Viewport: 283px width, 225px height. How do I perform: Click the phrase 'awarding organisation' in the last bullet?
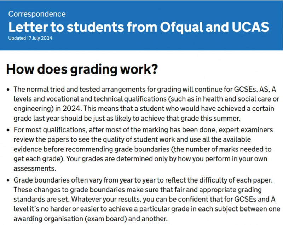tap(48, 219)
